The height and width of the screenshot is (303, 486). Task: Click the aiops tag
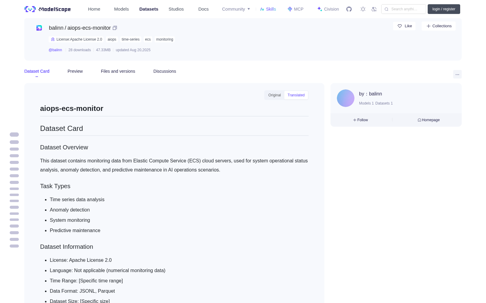coord(112,39)
